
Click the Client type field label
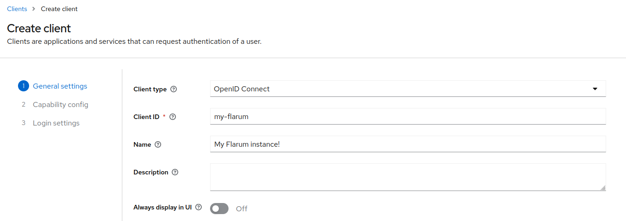coord(150,89)
